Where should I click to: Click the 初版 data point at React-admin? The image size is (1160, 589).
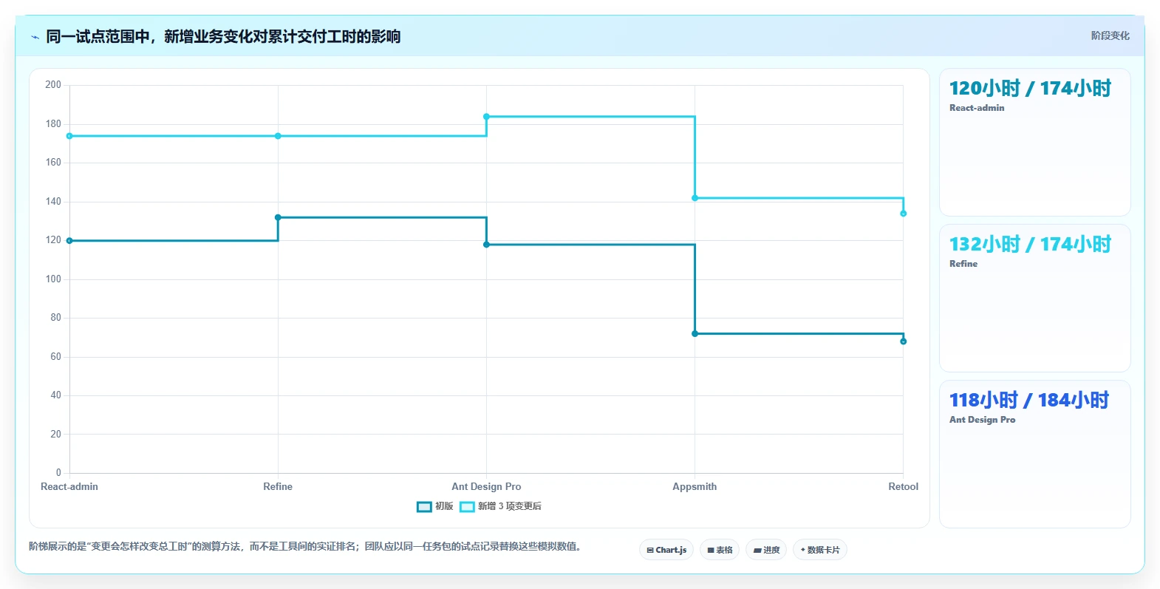(x=69, y=241)
